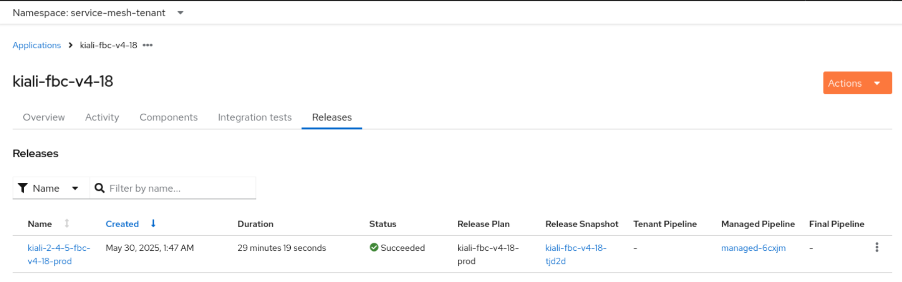This screenshot has width=902, height=282.
Task: Click the funnel filter icon
Action: pos(23,188)
